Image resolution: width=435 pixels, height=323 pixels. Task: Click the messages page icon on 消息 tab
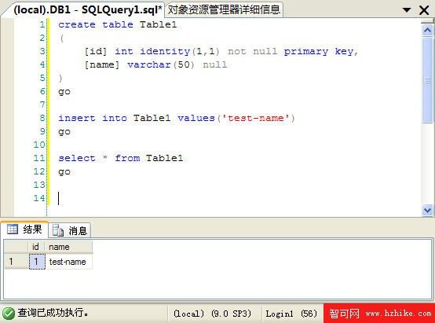pyautogui.click(x=58, y=230)
